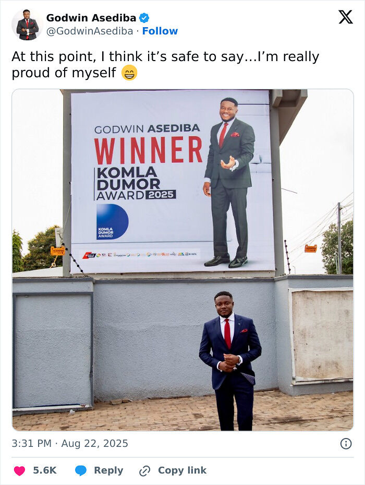Open the info icon beside the timestamp
This screenshot has width=365, height=485.
pyautogui.click(x=346, y=444)
